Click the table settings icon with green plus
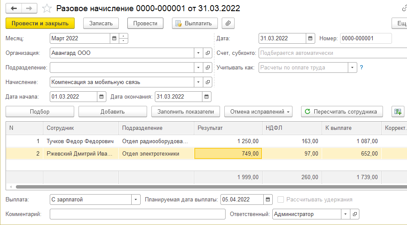407x225 pixels. pos(398,111)
